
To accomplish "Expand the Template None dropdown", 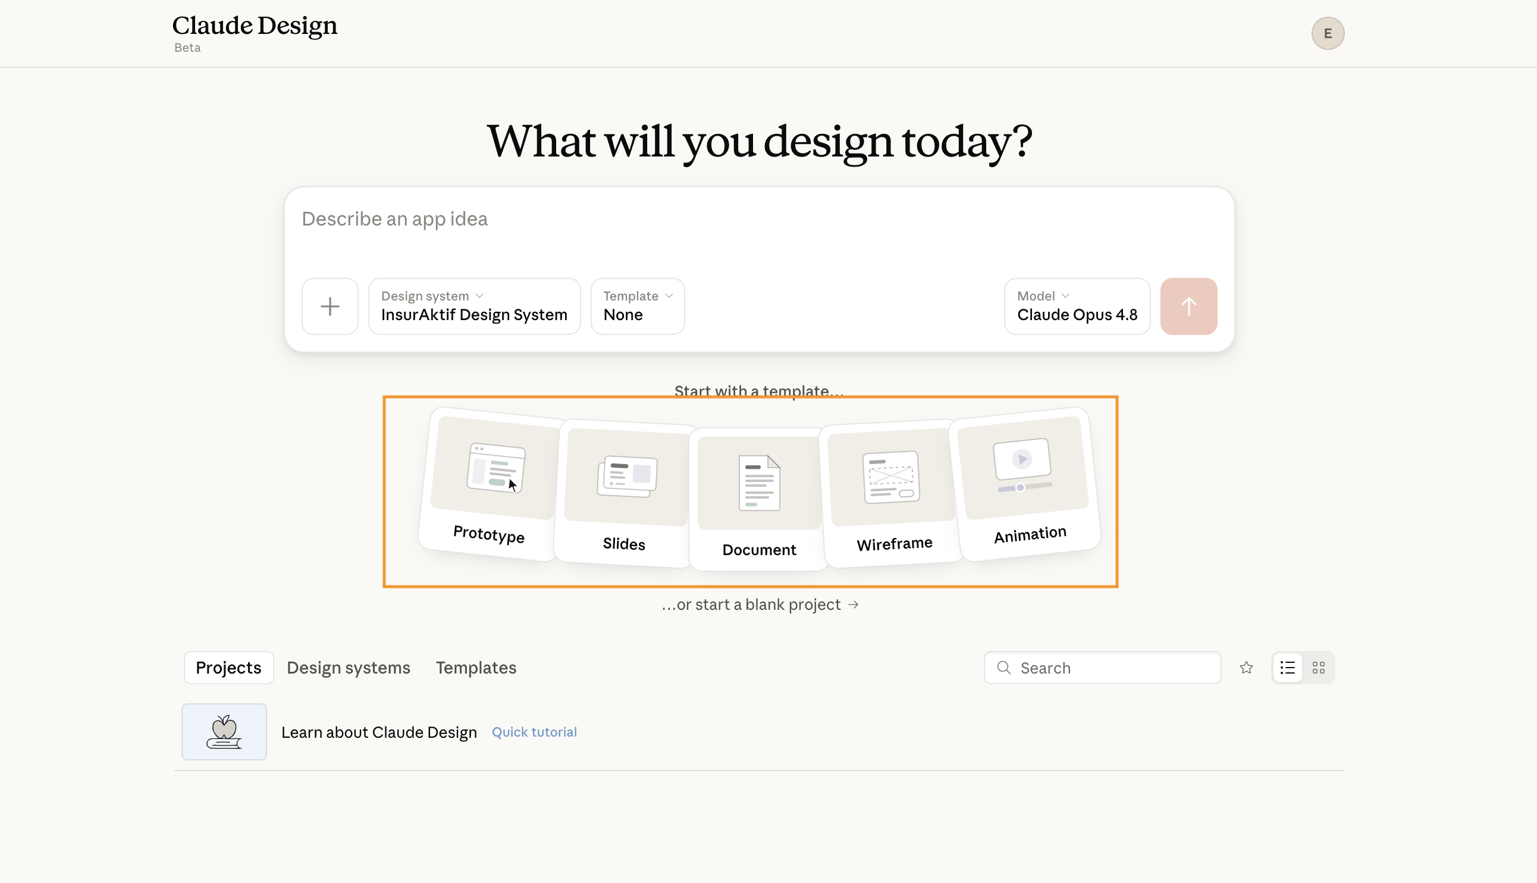I will (x=638, y=306).
